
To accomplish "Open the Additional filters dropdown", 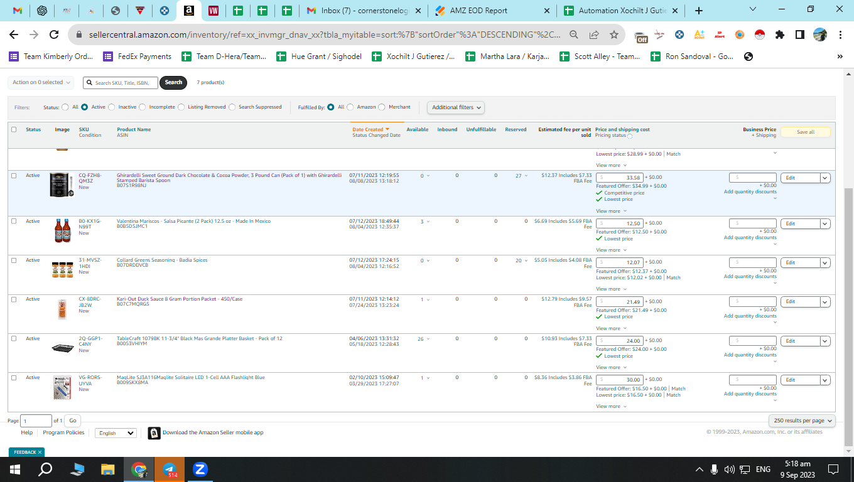I will pos(456,107).
